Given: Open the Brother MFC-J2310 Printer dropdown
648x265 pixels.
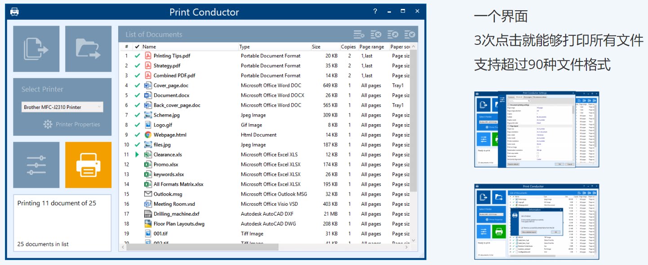Looking at the screenshot, I should point(62,107).
